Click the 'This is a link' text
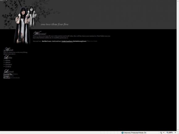This screenshot has height=134, width=179. 92,41
